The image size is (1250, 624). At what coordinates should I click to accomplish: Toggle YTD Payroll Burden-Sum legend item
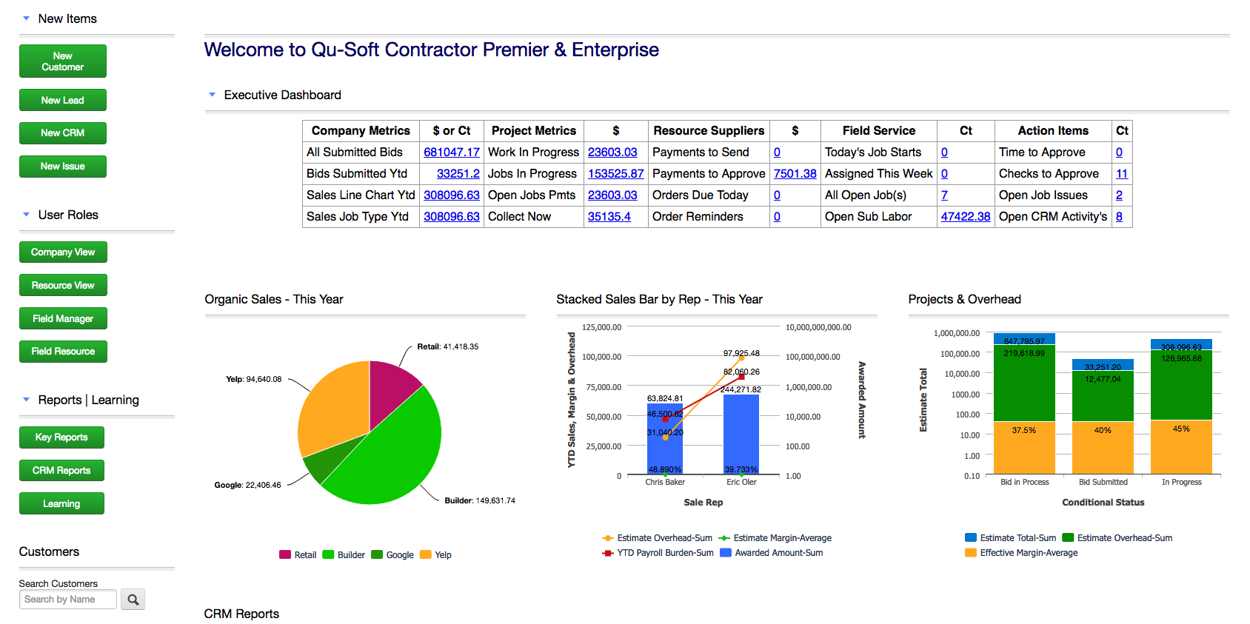pos(658,553)
